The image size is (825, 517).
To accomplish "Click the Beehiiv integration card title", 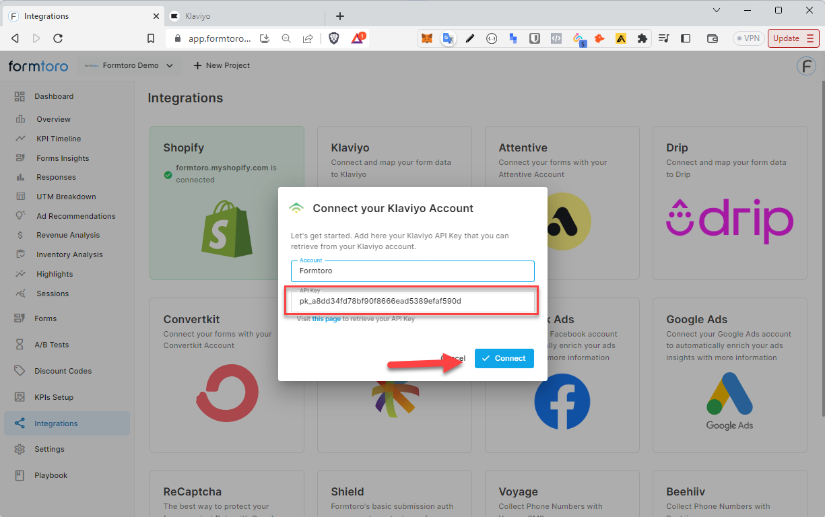I will tap(686, 491).
